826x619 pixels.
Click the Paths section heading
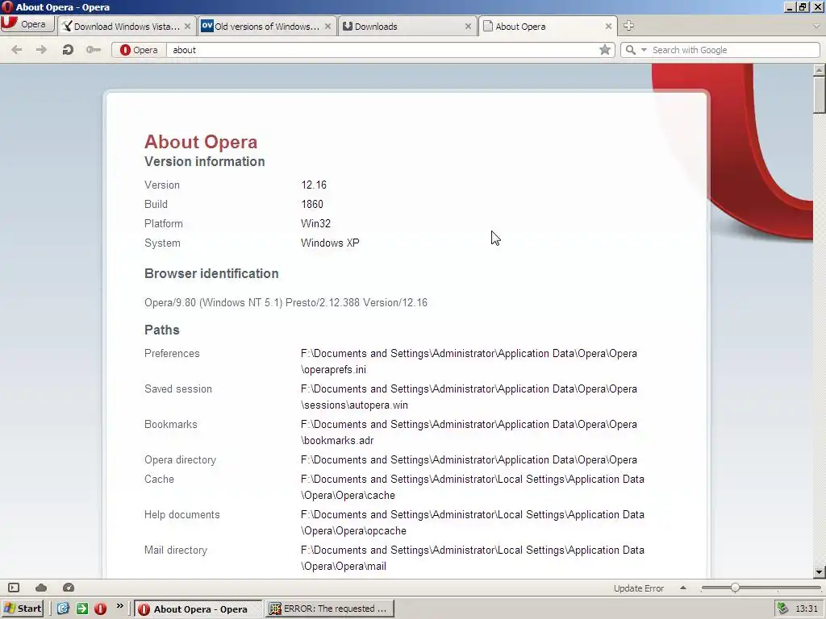pos(161,330)
